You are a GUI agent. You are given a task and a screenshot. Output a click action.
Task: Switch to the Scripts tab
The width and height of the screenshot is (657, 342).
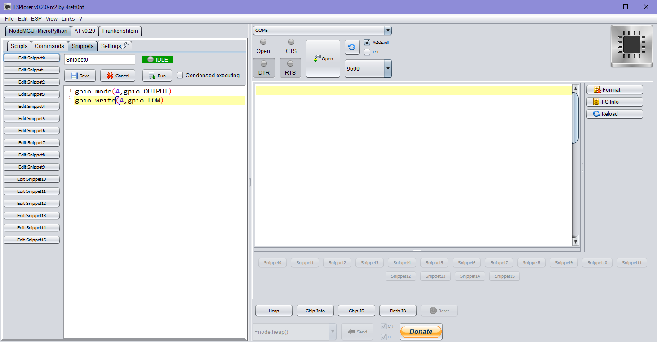click(x=19, y=46)
